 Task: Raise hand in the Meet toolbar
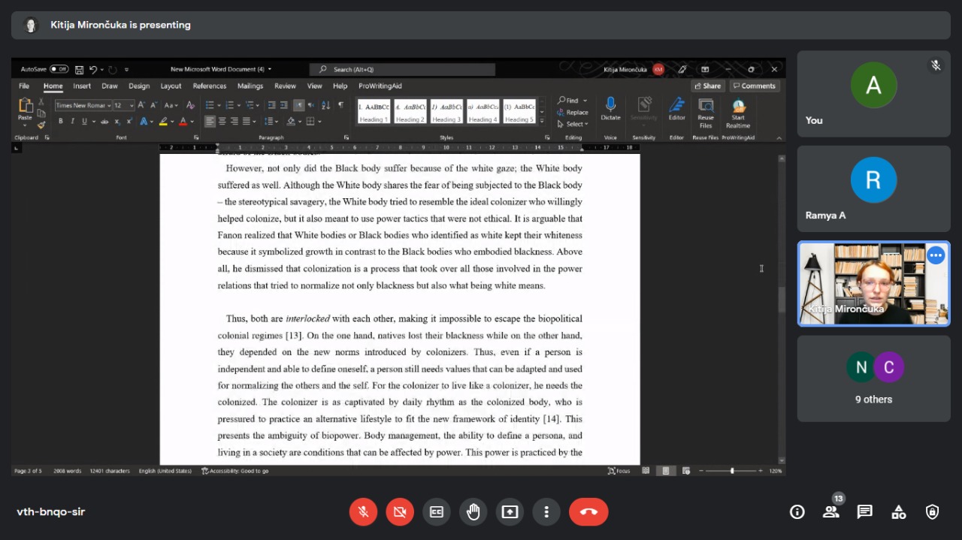coord(473,511)
